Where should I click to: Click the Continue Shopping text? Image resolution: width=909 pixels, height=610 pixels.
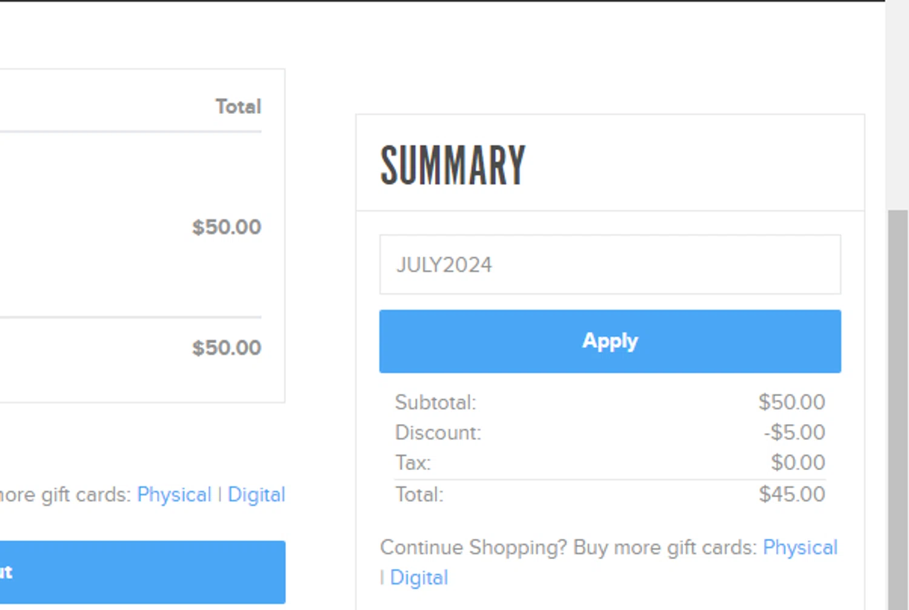point(473,548)
